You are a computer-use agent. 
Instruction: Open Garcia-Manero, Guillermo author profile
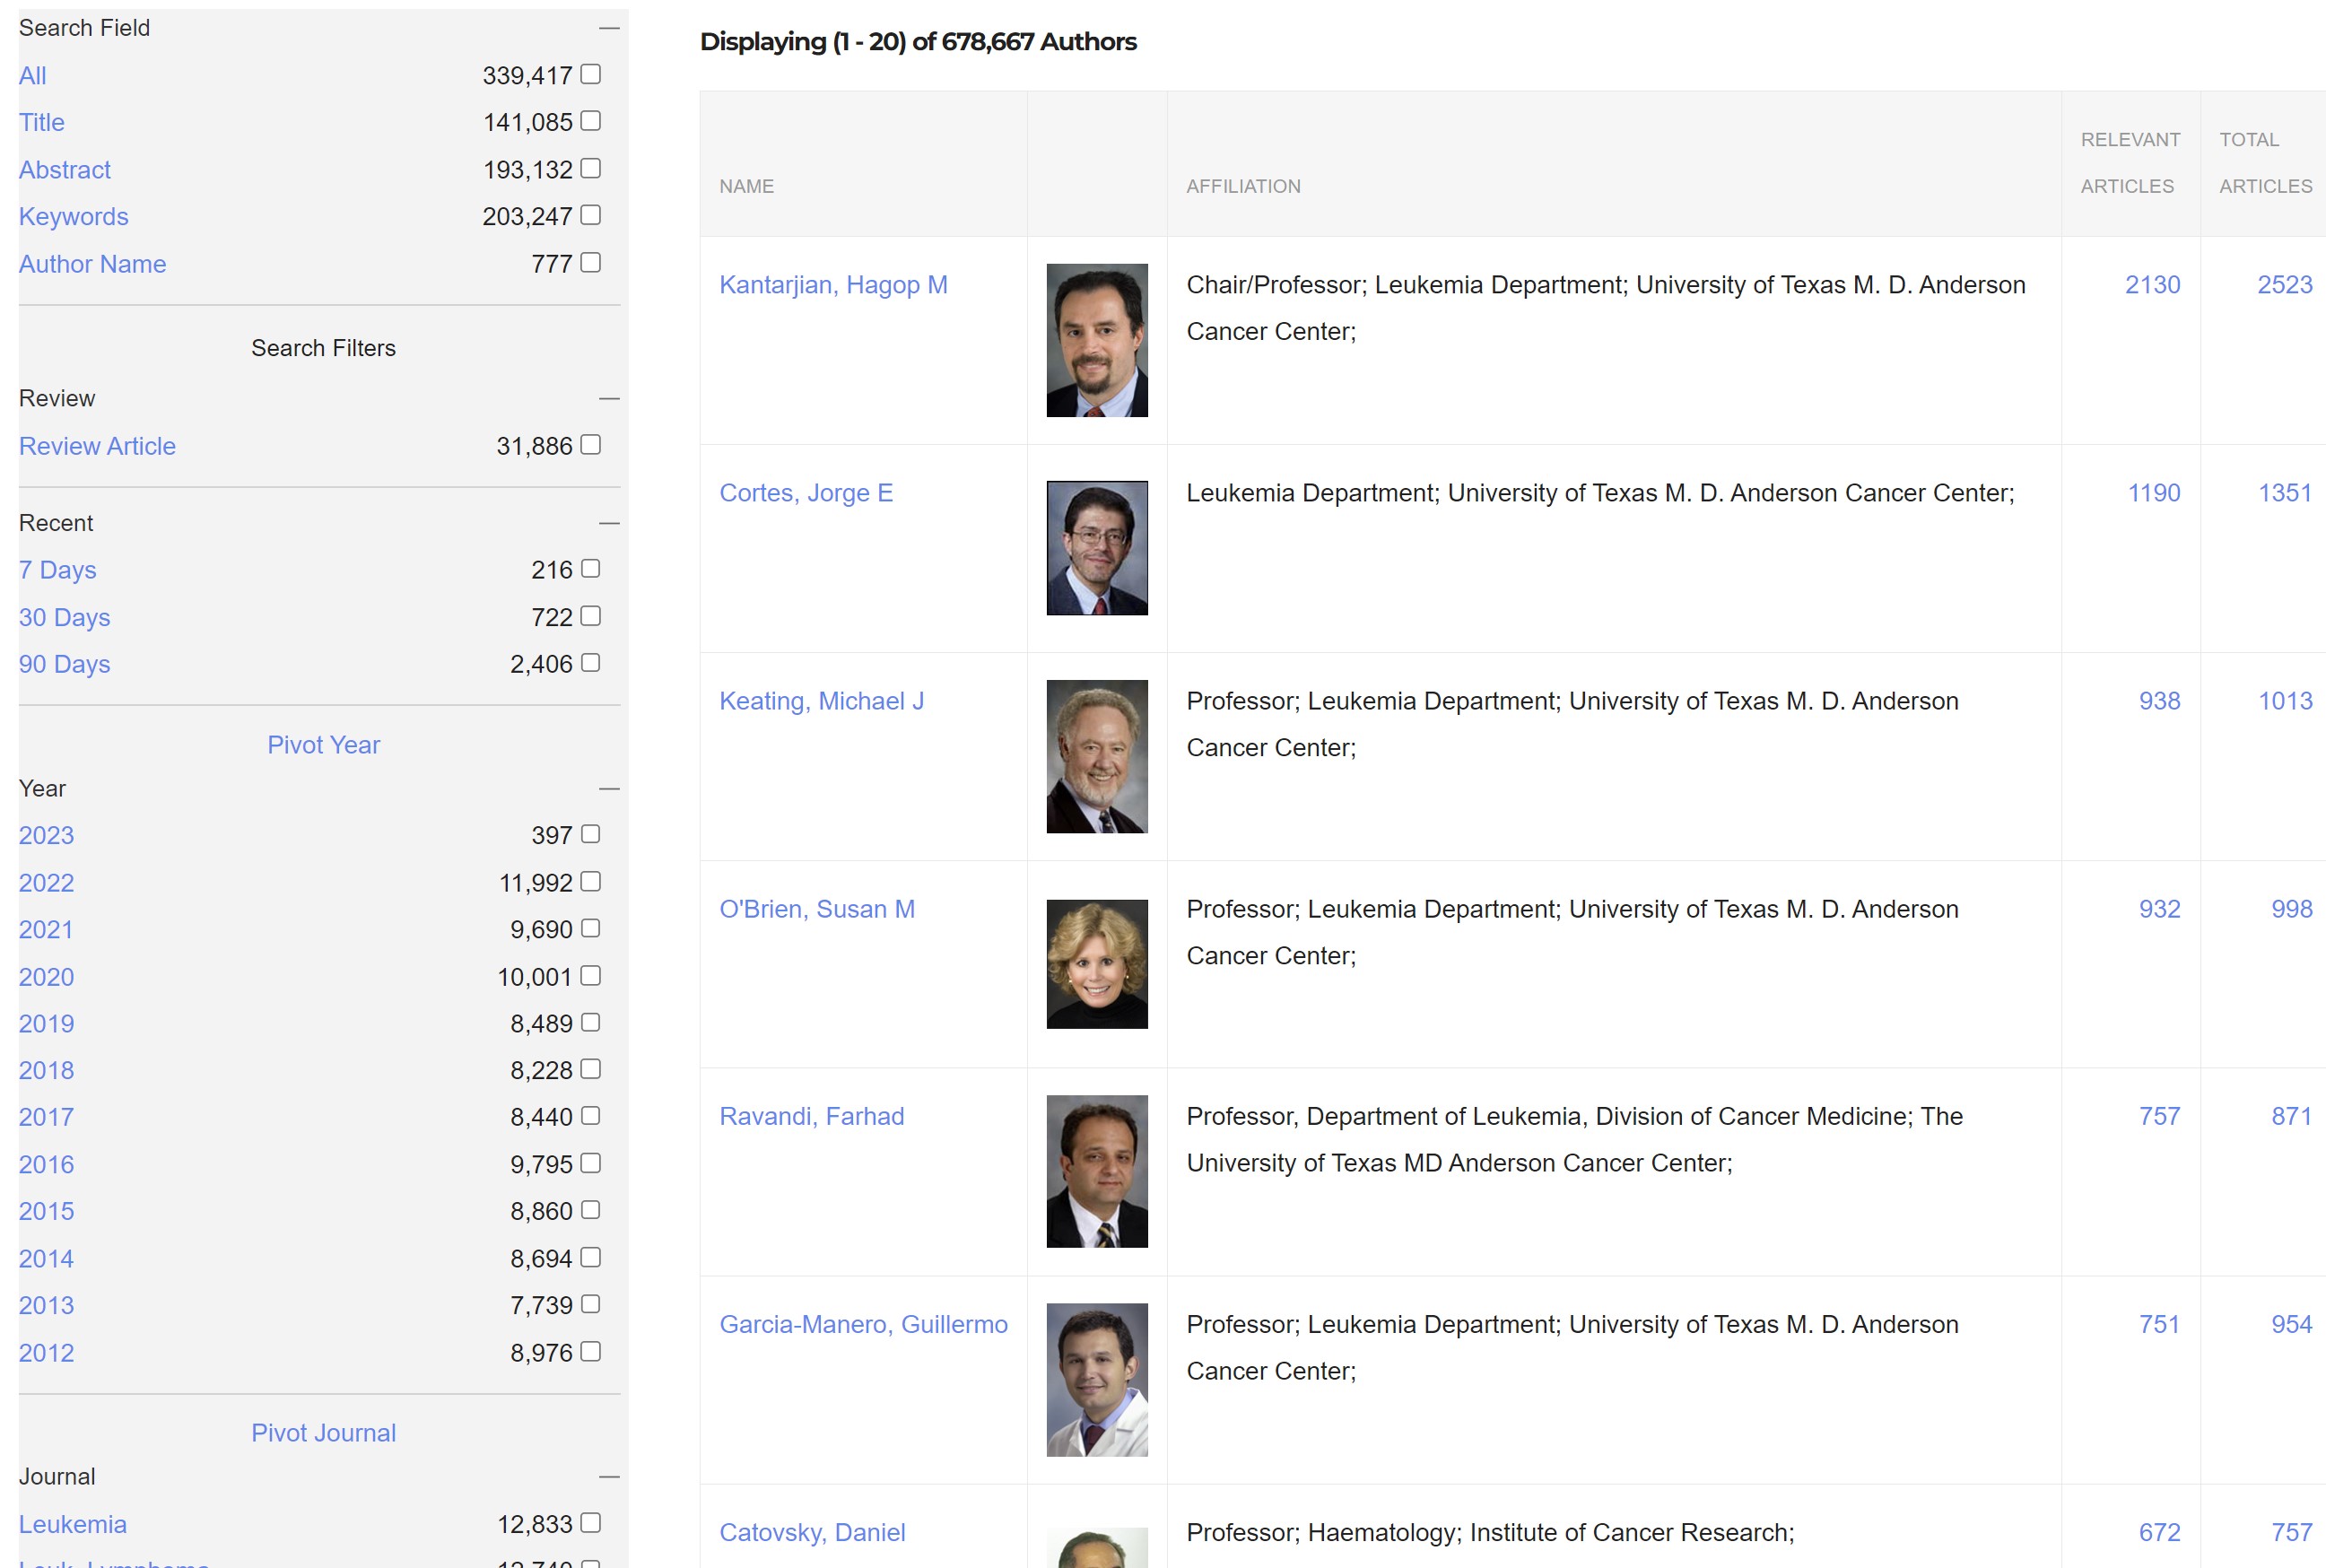(863, 1324)
